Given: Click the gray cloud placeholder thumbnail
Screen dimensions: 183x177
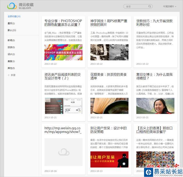Looking at the screenshot, I should (x=63, y=152).
